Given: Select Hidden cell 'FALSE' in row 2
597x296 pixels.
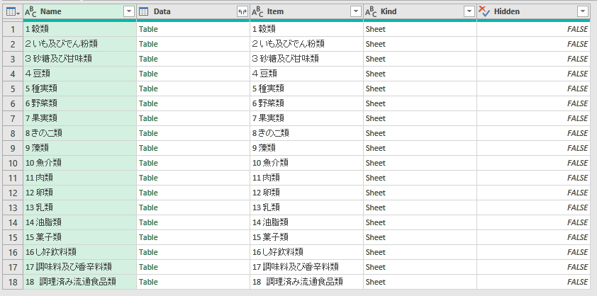Looking at the screenshot, I should (x=533, y=44).
